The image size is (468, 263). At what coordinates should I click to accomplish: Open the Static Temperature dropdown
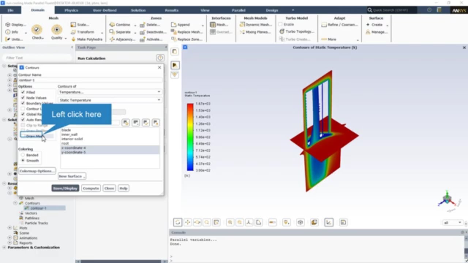(x=110, y=100)
